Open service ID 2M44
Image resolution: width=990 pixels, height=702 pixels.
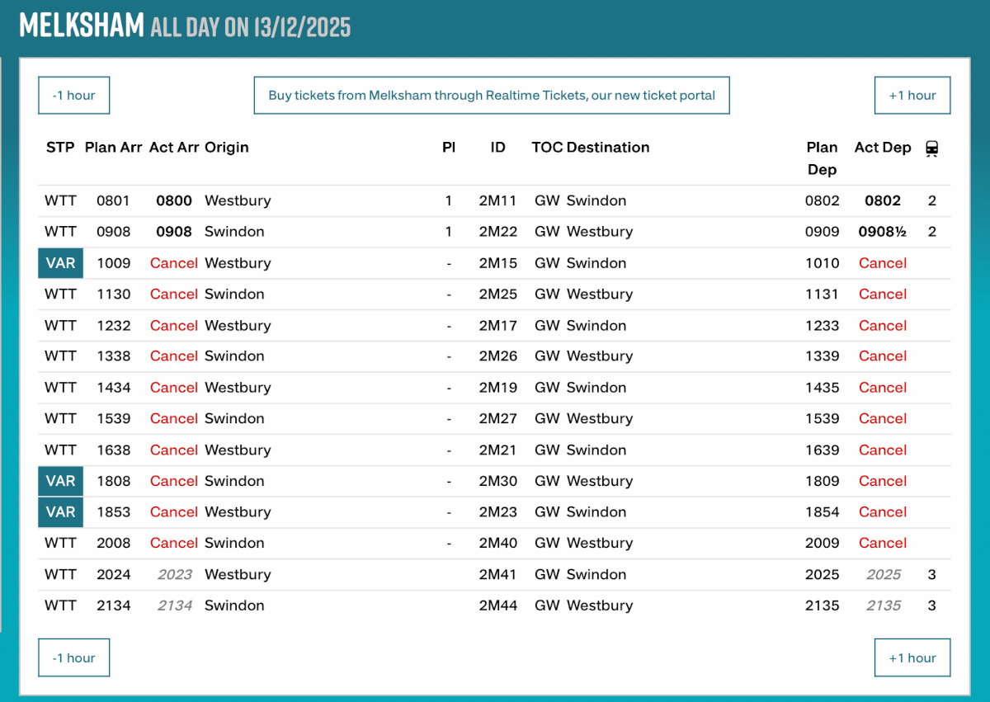tap(497, 605)
